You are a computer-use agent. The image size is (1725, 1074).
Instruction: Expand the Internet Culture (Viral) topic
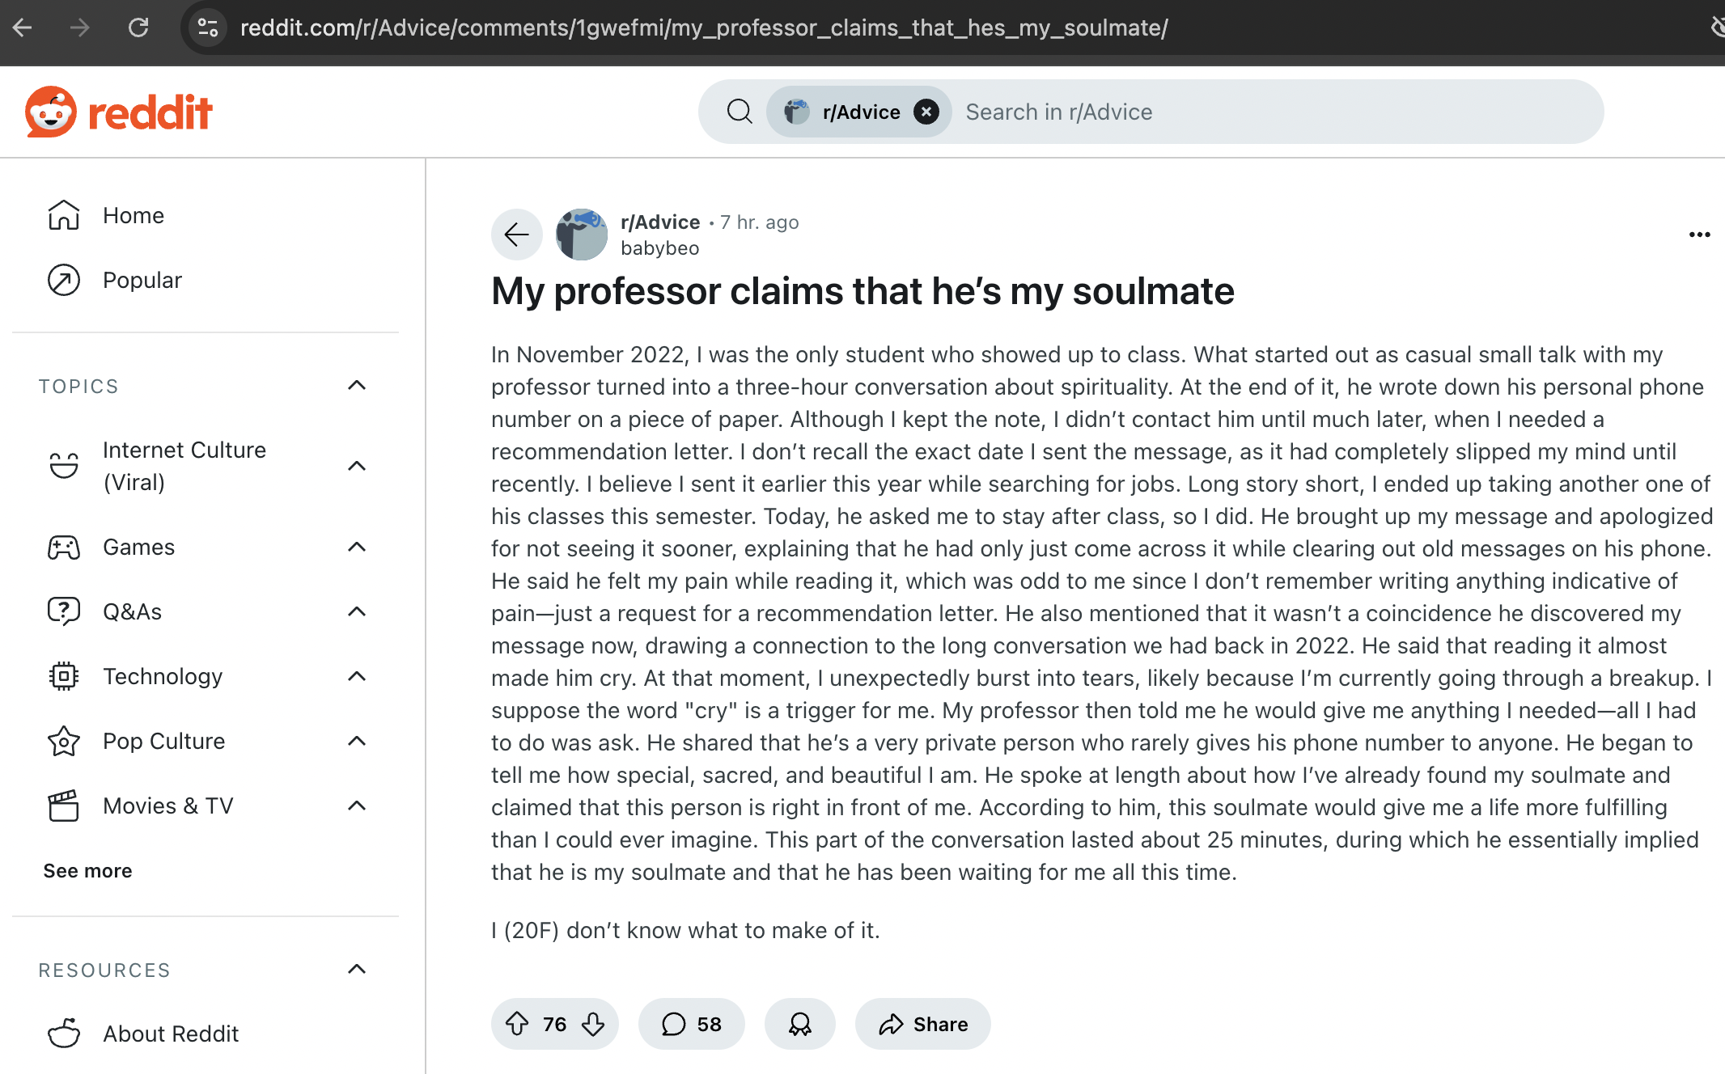(357, 466)
